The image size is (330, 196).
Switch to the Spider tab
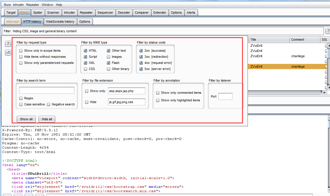(38, 12)
